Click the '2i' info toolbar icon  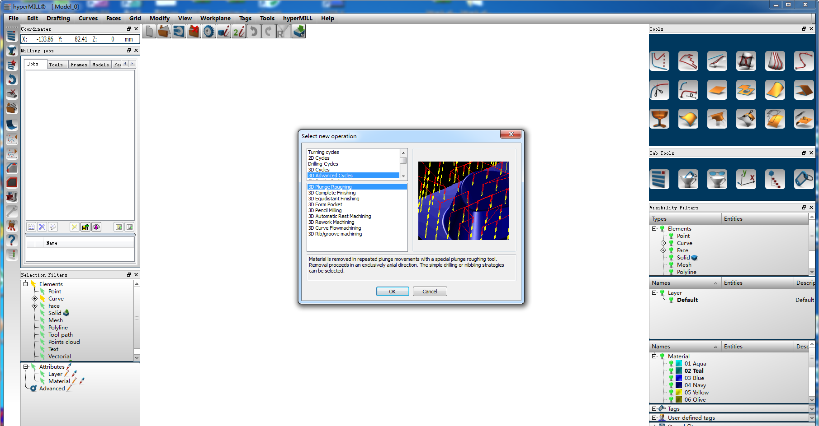[x=239, y=32]
